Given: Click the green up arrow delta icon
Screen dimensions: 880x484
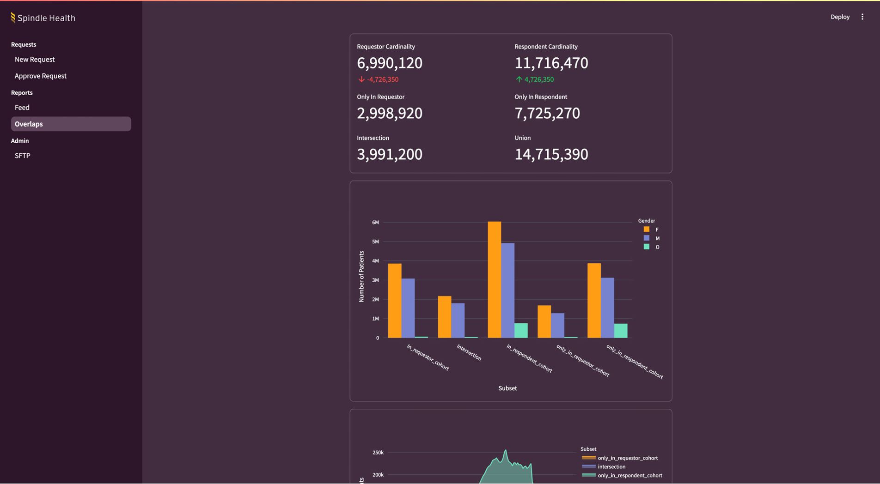Looking at the screenshot, I should [519, 79].
